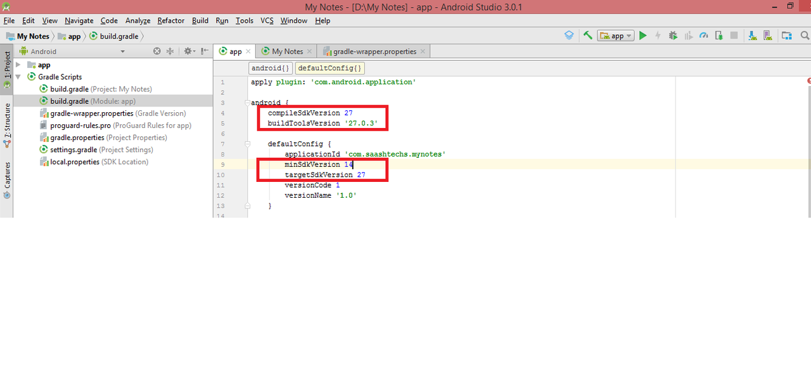
Task: Select gradle-wrapper.properties (Gradle Version)
Action: (113, 113)
